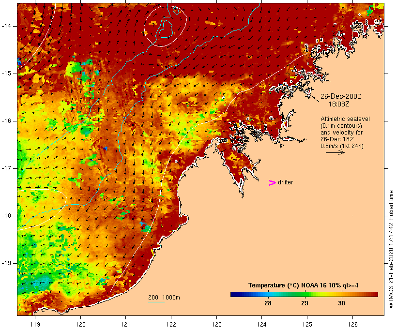Click longitude label 122 on bottom axis

point(171,324)
